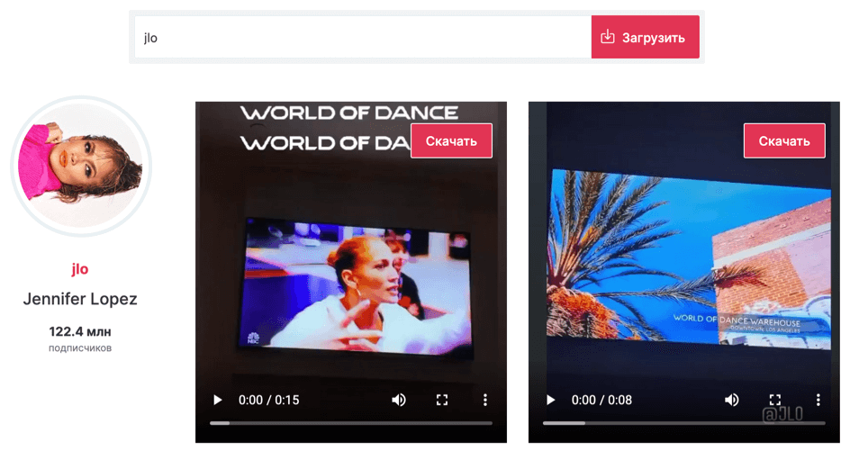Open Jennifer Lopez's profile avatar

tap(81, 166)
